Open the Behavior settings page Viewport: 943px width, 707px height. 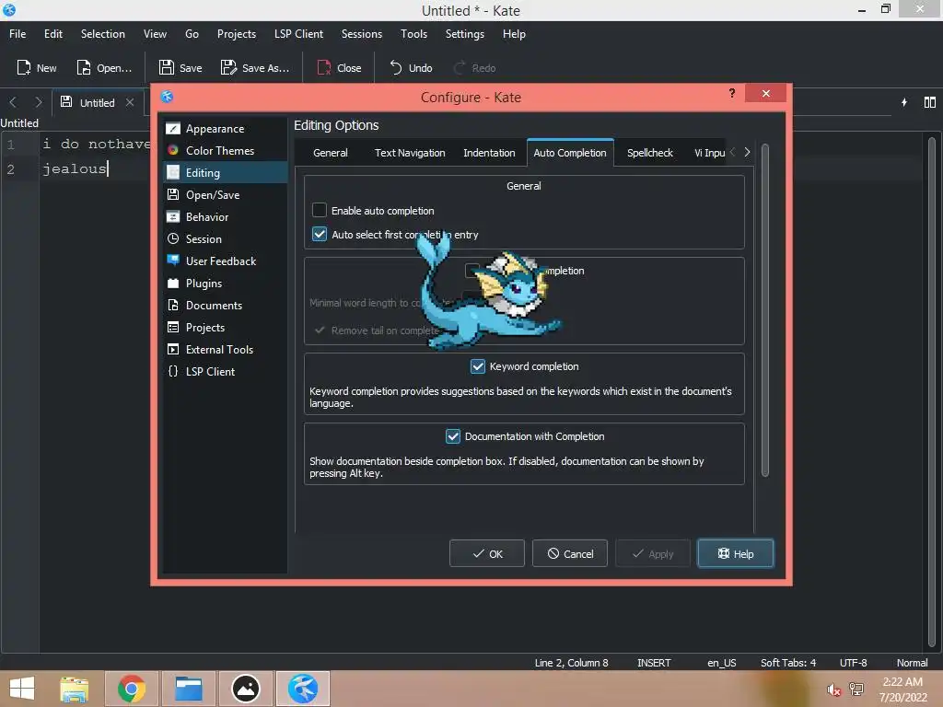(x=225, y=217)
